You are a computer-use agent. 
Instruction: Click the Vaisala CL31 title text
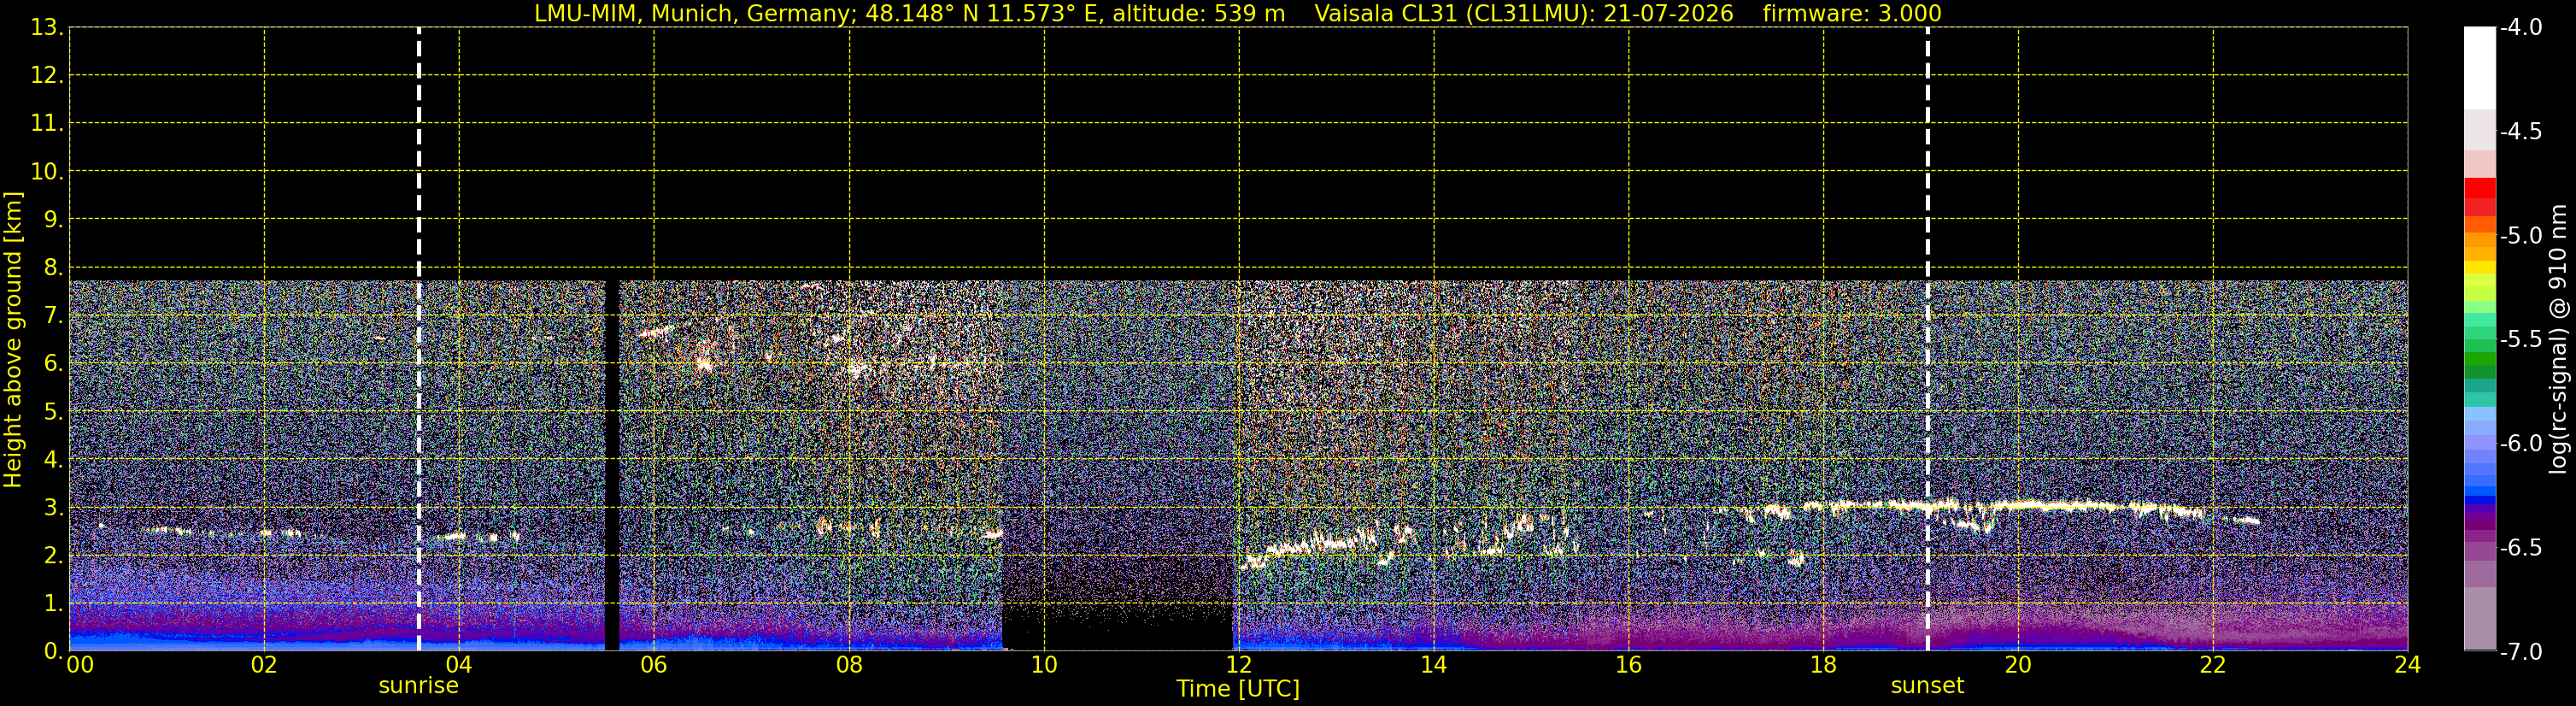pos(1523,14)
